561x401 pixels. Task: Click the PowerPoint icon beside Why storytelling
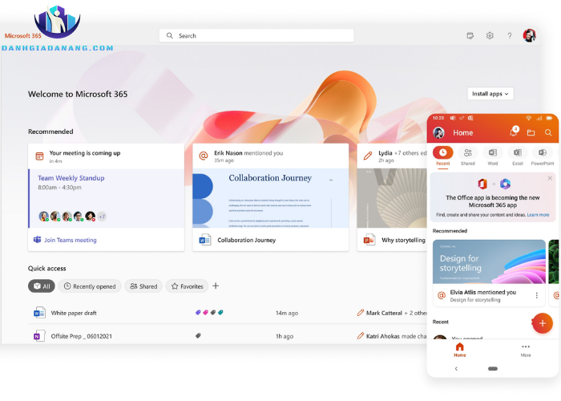coord(369,240)
